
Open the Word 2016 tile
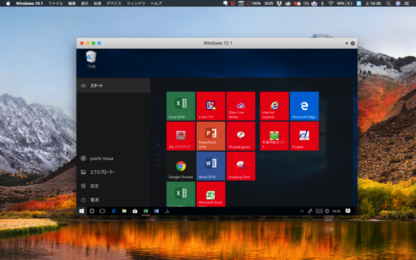click(211, 166)
